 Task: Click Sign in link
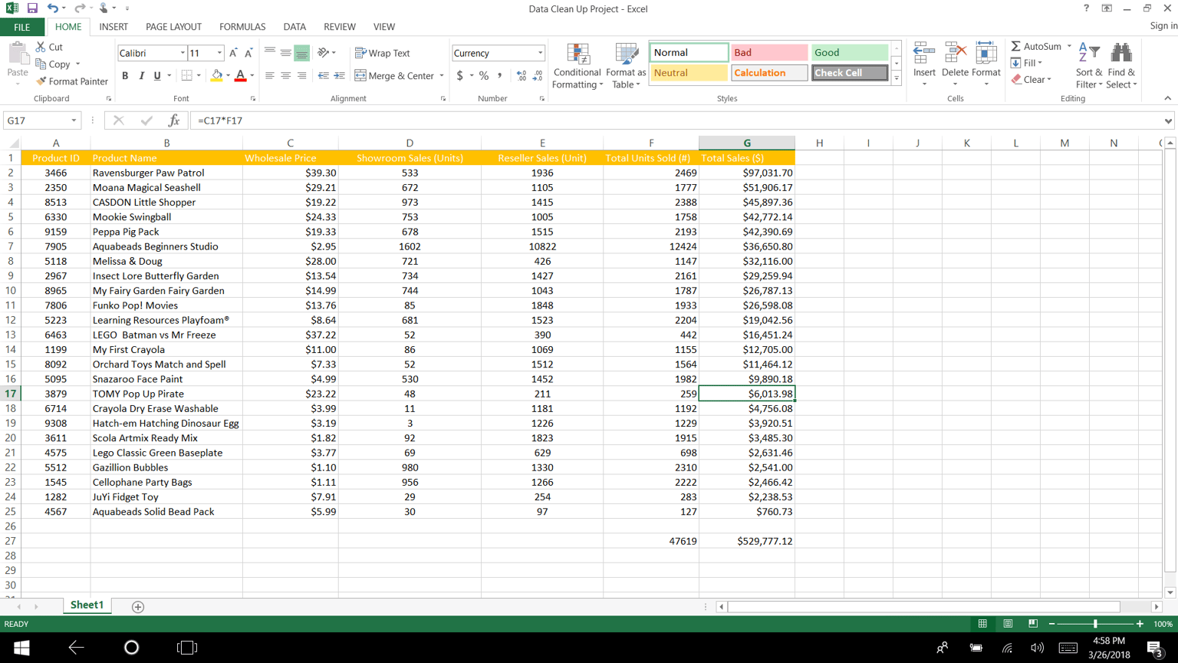point(1163,26)
